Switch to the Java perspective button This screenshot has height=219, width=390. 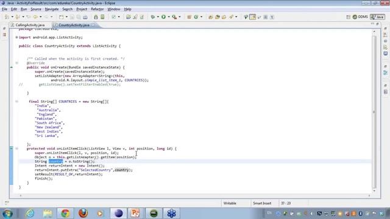tap(377, 17)
